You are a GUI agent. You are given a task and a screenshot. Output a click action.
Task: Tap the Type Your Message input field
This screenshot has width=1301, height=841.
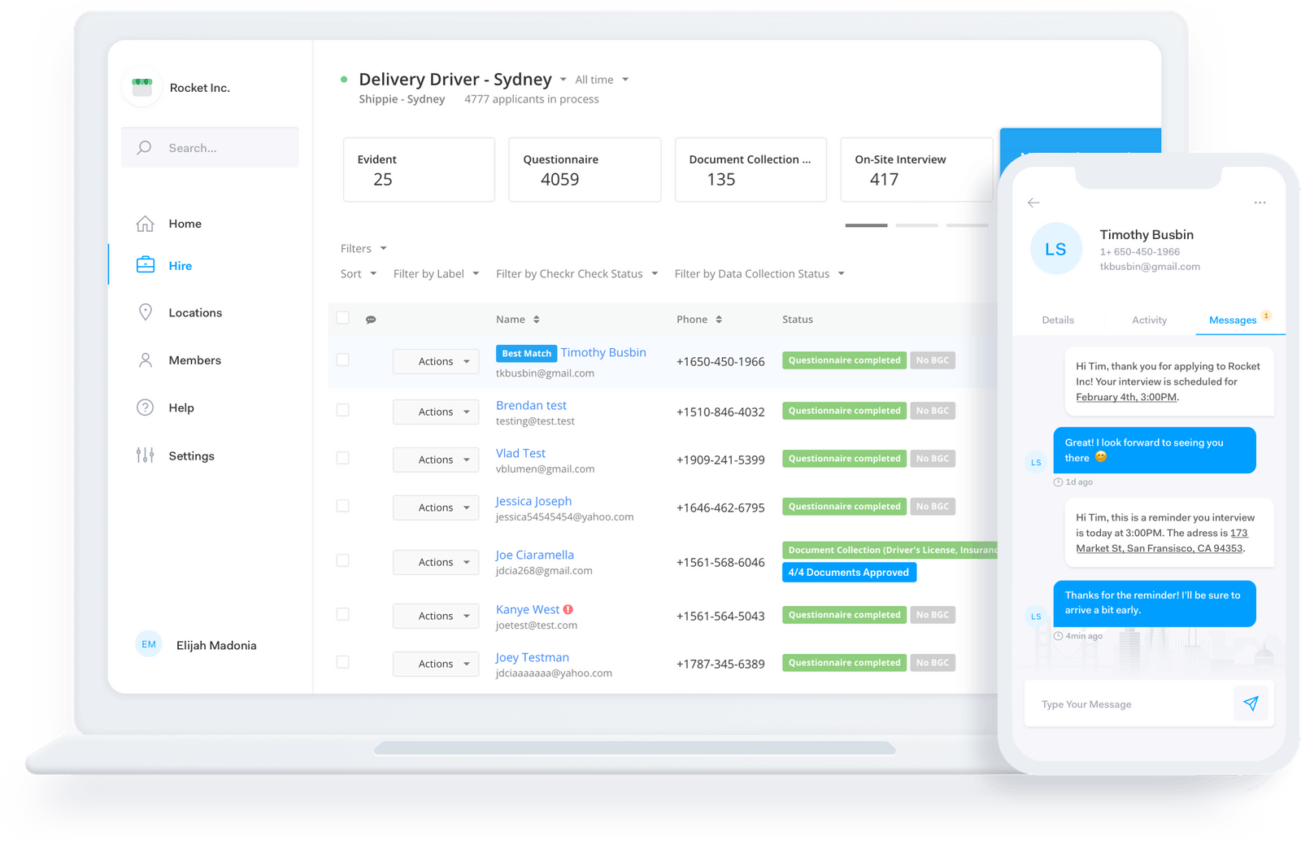click(1129, 704)
